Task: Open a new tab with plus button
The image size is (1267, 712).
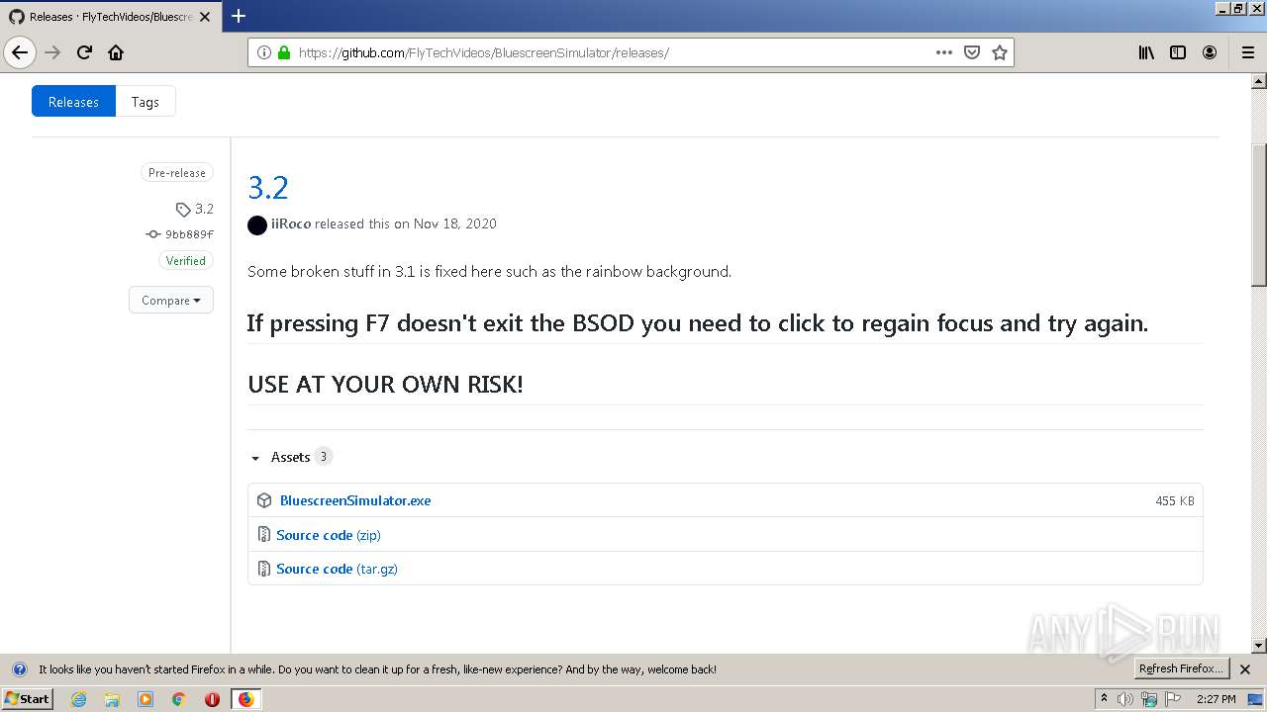Action: 239,16
